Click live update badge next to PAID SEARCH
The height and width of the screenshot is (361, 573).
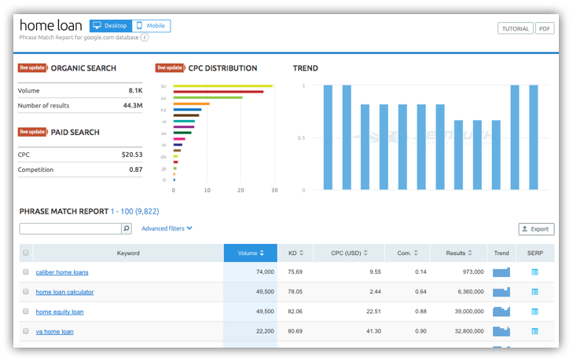(32, 132)
